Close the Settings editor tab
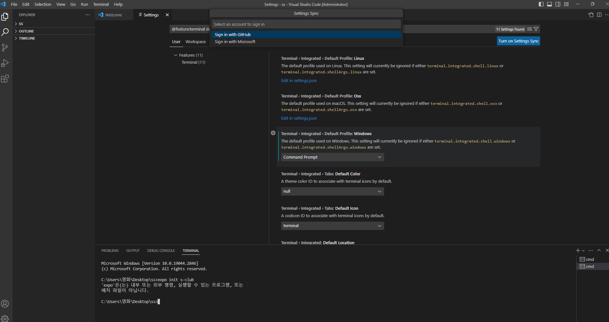Viewport: 609px width, 322px height. coord(167,15)
